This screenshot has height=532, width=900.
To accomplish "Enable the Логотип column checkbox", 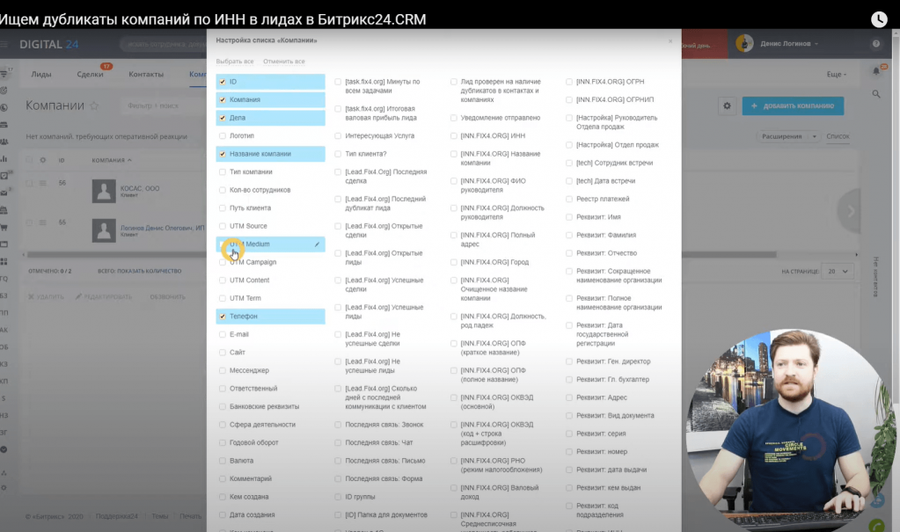I will pyautogui.click(x=222, y=136).
